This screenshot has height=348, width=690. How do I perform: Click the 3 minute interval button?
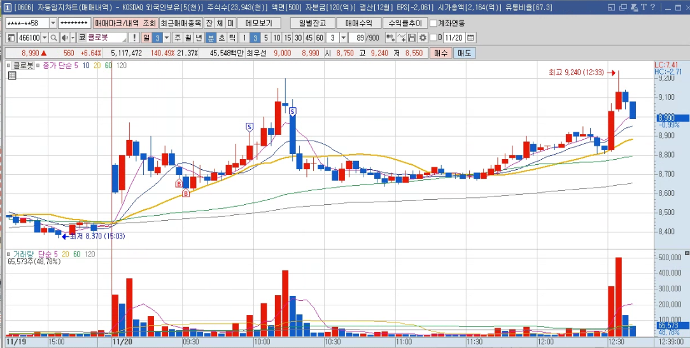[255, 38]
